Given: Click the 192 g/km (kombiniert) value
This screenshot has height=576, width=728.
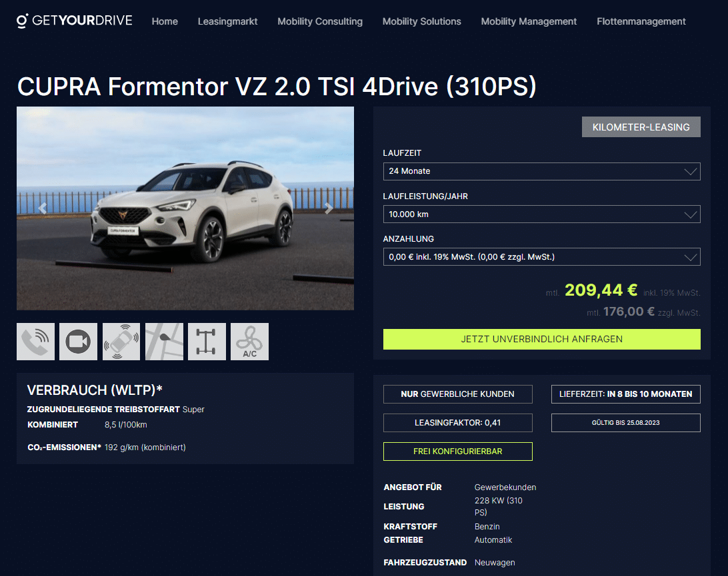Looking at the screenshot, I should pyautogui.click(x=145, y=447).
